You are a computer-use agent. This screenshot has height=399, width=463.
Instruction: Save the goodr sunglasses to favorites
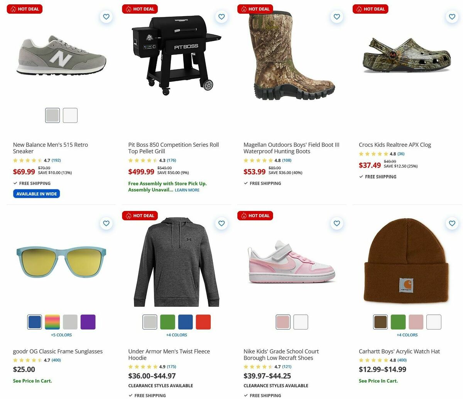point(106,223)
